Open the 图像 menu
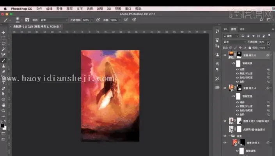The width and height of the screenshot is (275, 156). tap(59, 9)
